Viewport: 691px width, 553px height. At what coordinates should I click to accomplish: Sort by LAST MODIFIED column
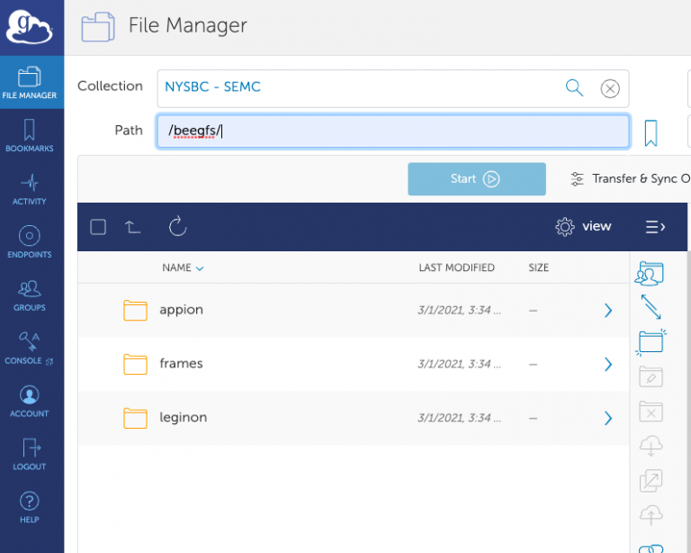pos(456,267)
